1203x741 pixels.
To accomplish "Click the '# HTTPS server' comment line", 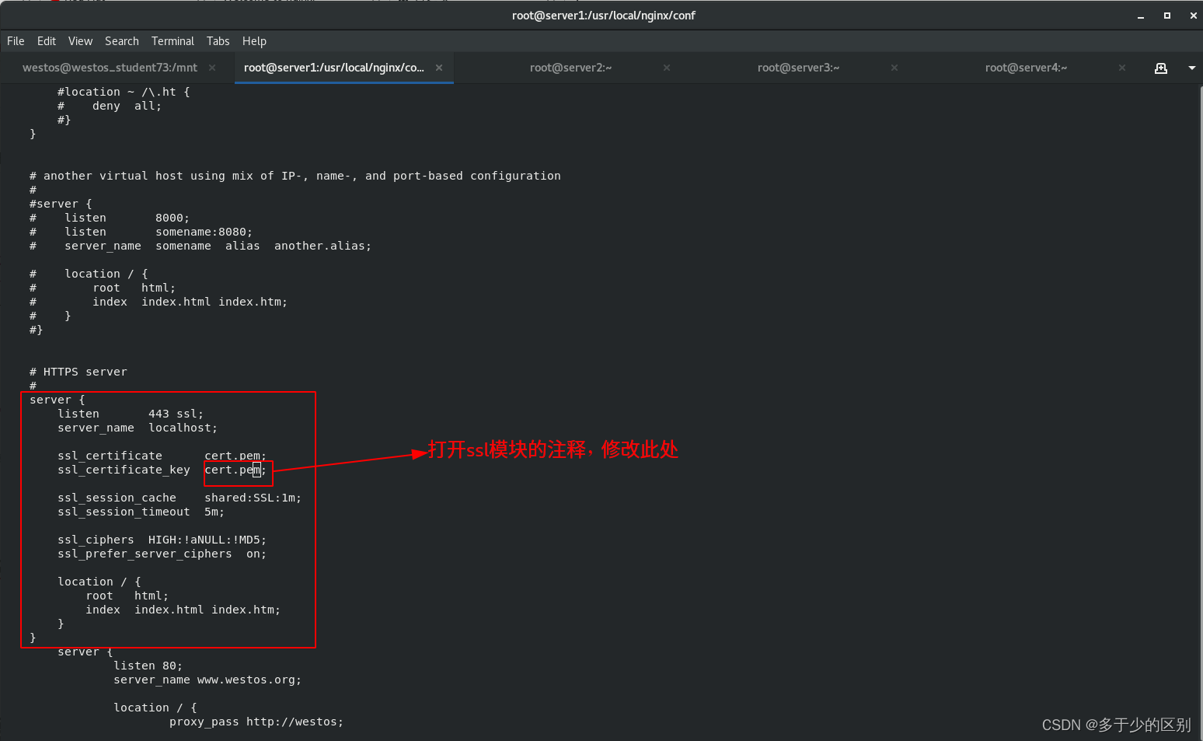I will click(x=78, y=372).
